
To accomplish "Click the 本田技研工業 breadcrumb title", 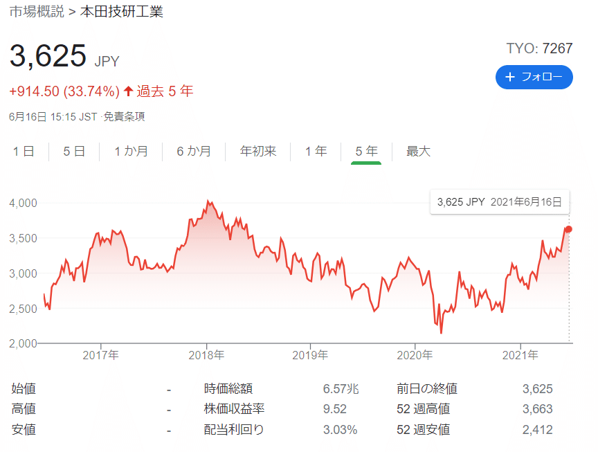I will tap(122, 12).
